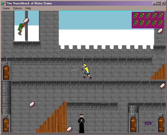Click the upper left wooden door
167x135 pixels.
6,73
